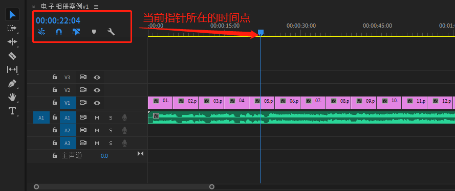Toggle sync lock on V2
Viewport: 455px width, 191px height.
[83, 90]
